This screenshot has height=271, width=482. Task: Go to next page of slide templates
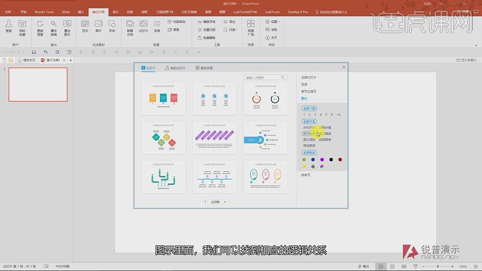point(225,201)
